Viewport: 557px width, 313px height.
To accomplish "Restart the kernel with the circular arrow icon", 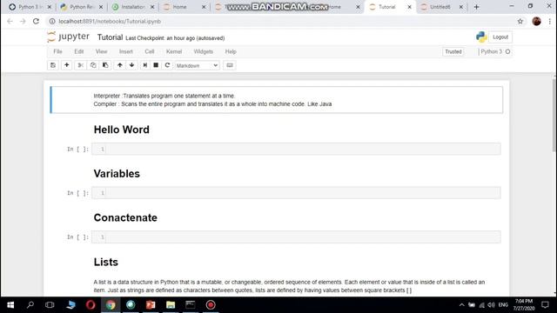I will pos(167,65).
